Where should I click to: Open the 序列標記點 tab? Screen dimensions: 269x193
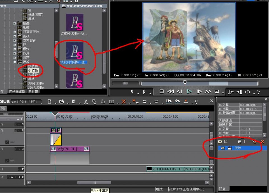pos(17,91)
